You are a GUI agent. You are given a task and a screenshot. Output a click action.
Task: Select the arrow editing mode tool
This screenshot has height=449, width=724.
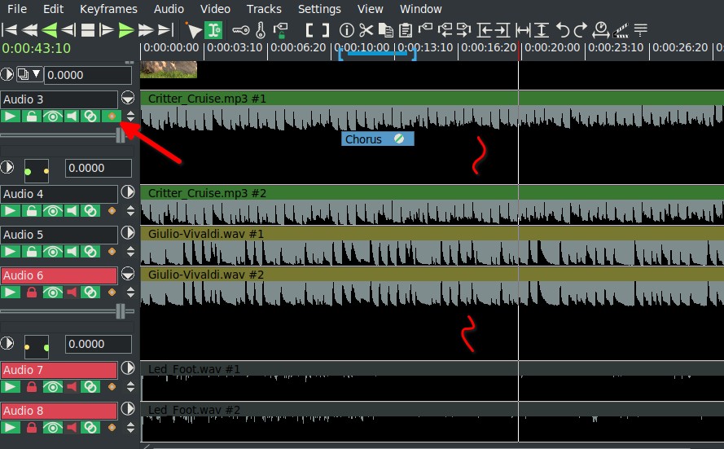coord(194,30)
